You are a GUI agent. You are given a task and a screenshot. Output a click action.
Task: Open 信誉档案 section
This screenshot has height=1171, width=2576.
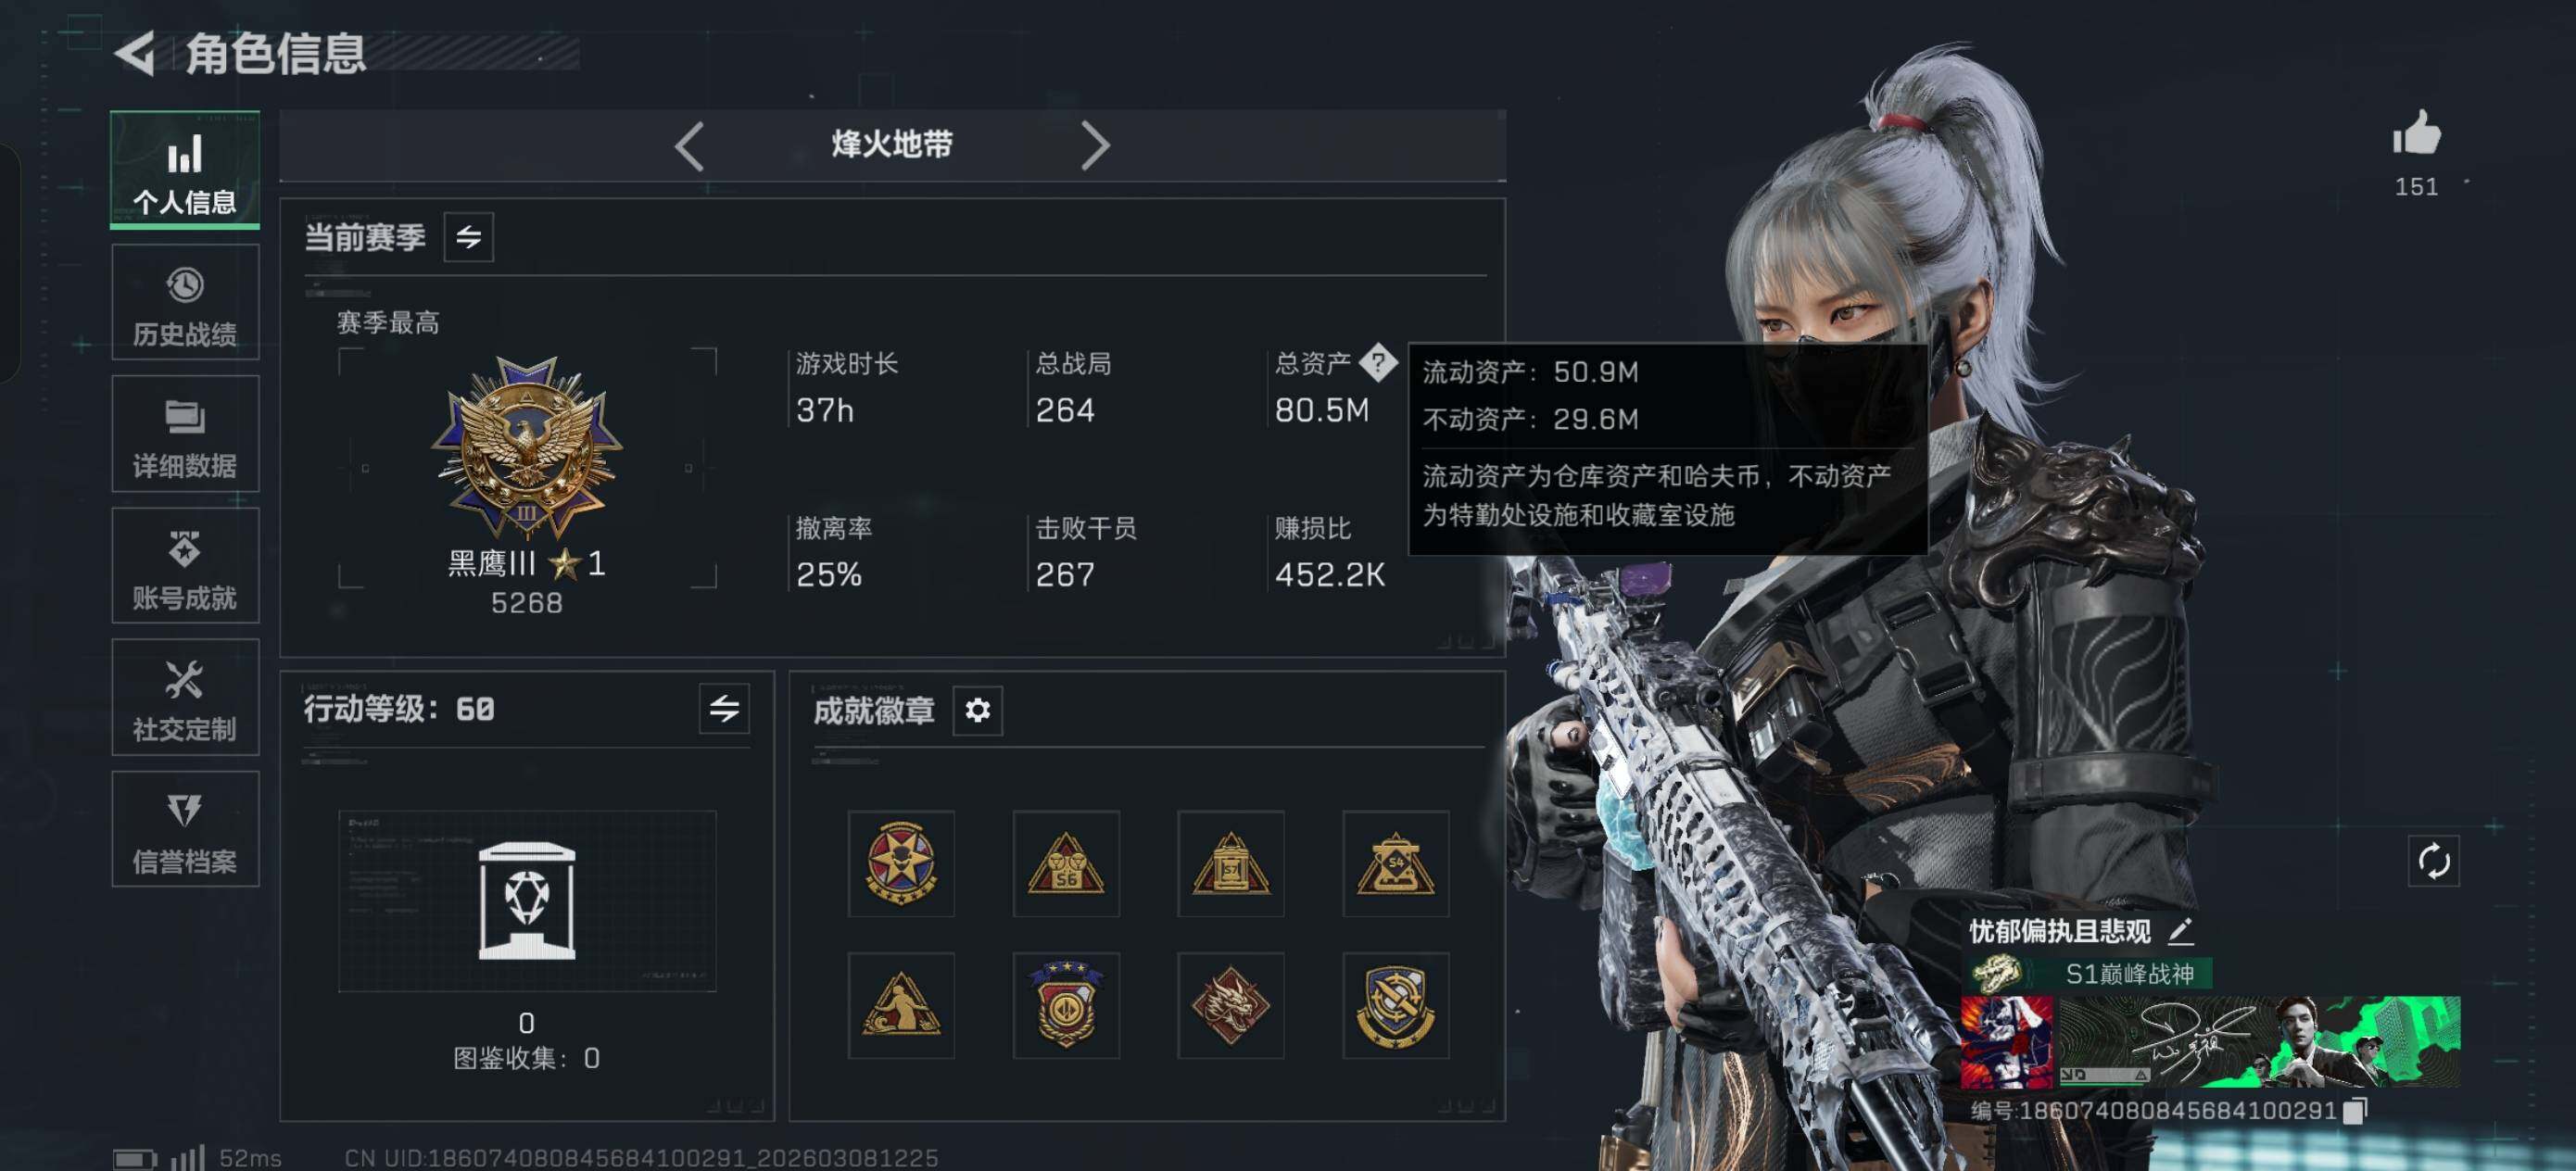point(185,830)
